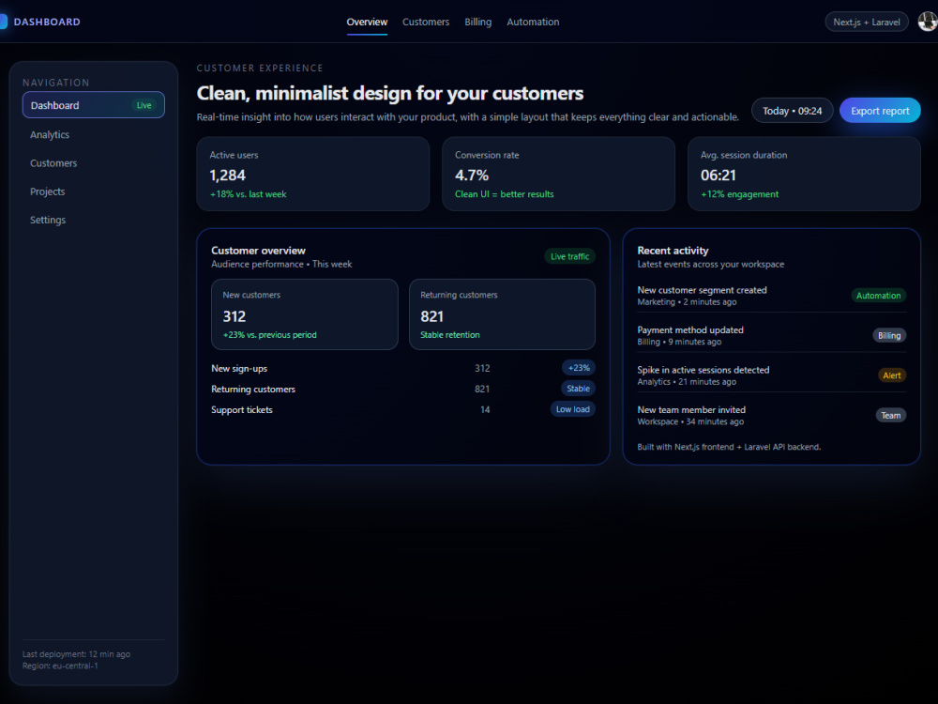
Task: Open the Customers top navigation tab
Action: point(425,23)
